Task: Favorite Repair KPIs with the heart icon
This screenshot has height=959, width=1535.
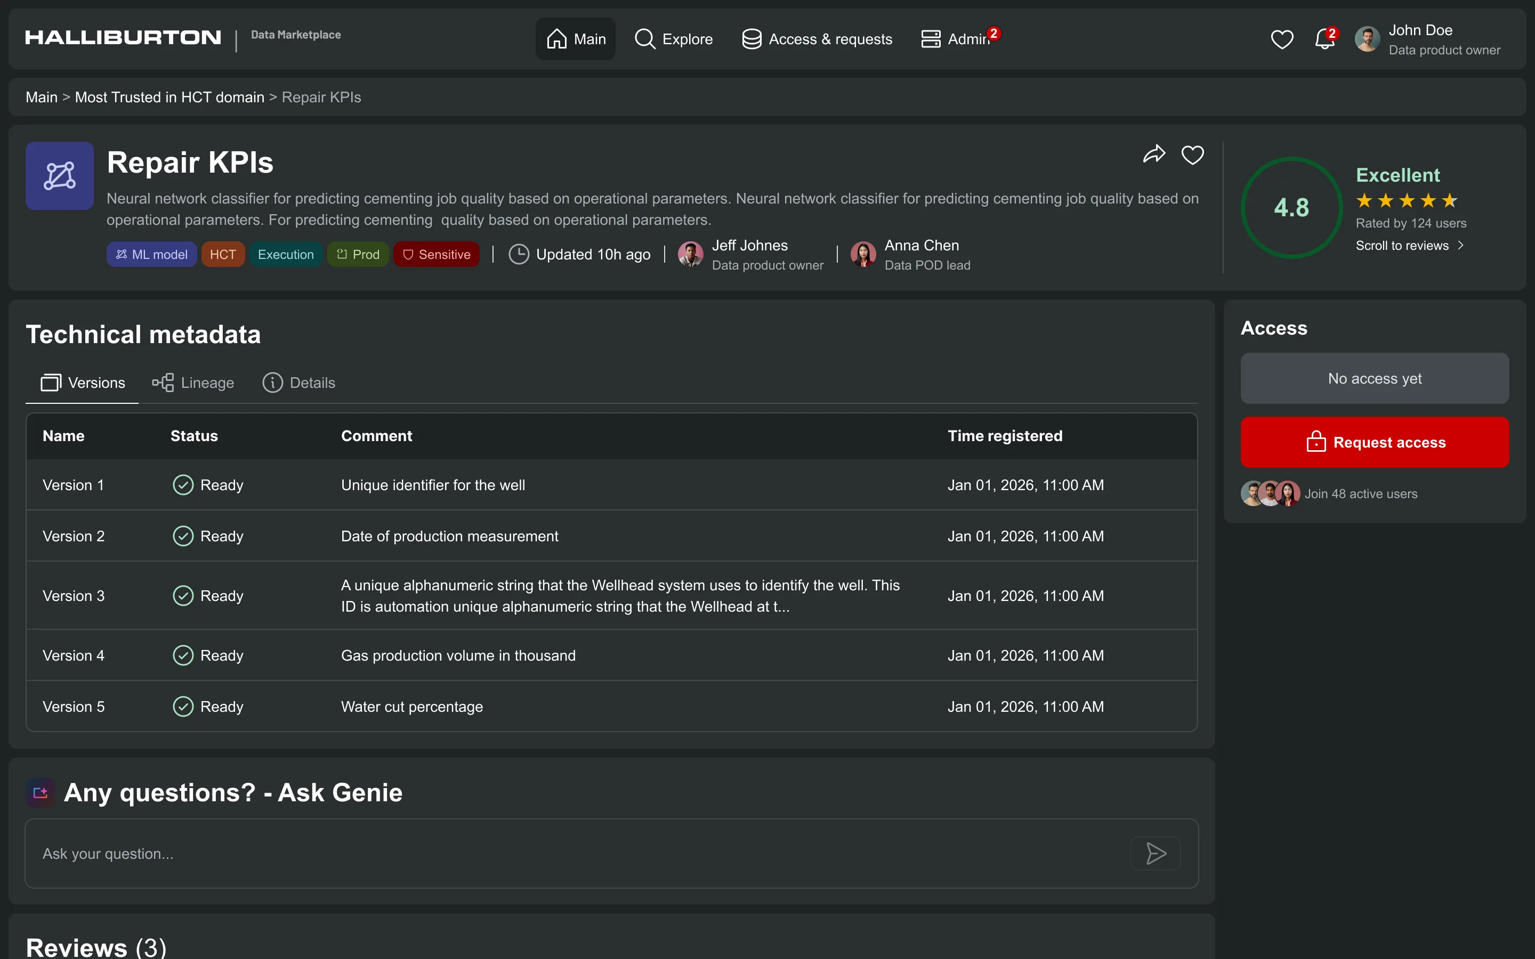Action: coord(1192,154)
